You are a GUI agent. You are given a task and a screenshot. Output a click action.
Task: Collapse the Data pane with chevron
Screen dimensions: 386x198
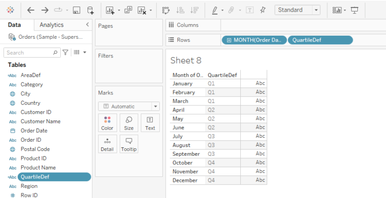click(x=87, y=25)
